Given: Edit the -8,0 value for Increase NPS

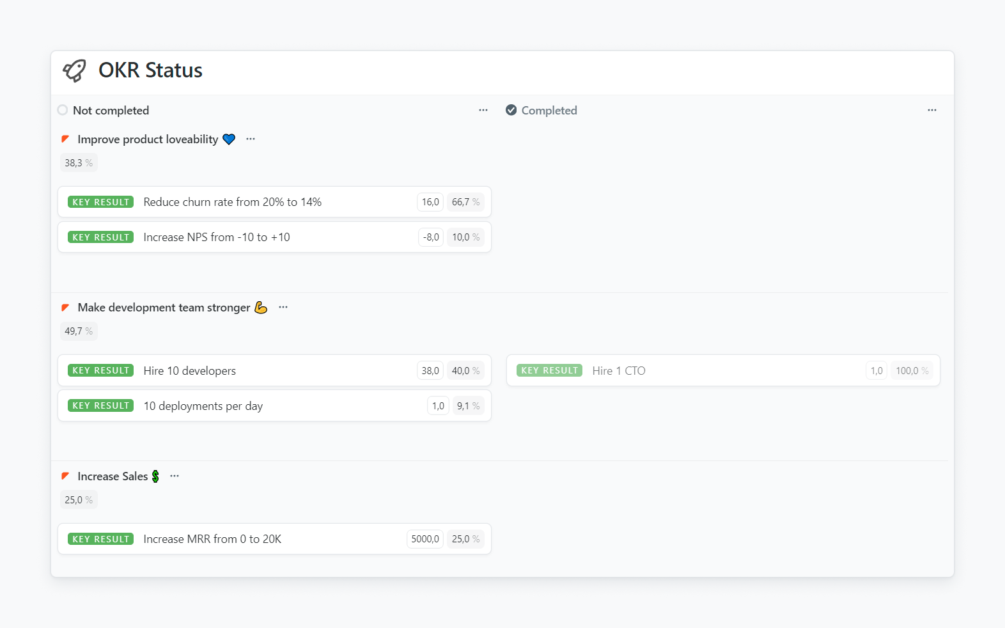Looking at the screenshot, I should tap(431, 237).
